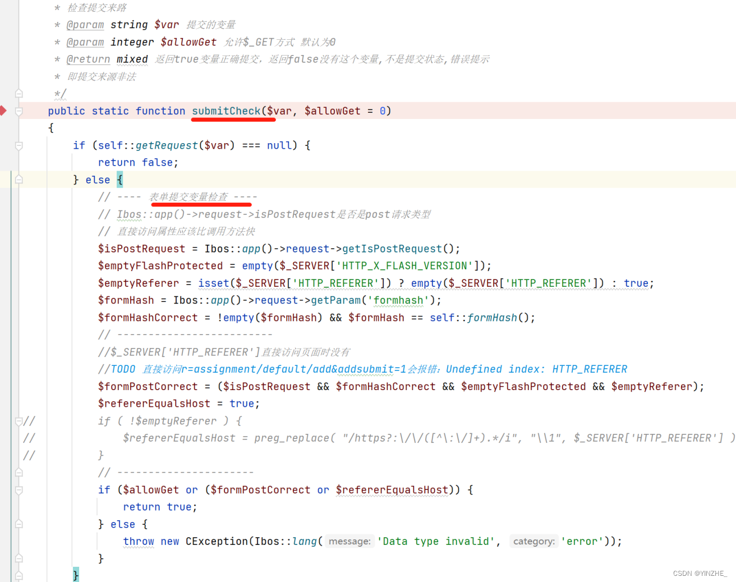Toggle fold marker beside first '} else {' line
The image size is (736, 582).
pyautogui.click(x=19, y=180)
